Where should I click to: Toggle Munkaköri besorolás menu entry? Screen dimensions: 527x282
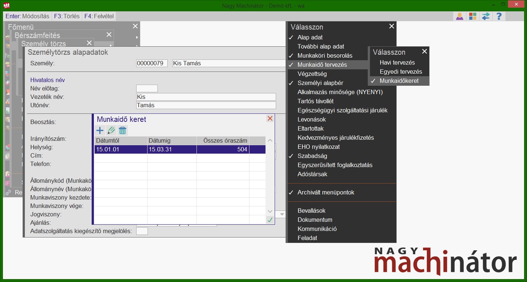coord(328,55)
